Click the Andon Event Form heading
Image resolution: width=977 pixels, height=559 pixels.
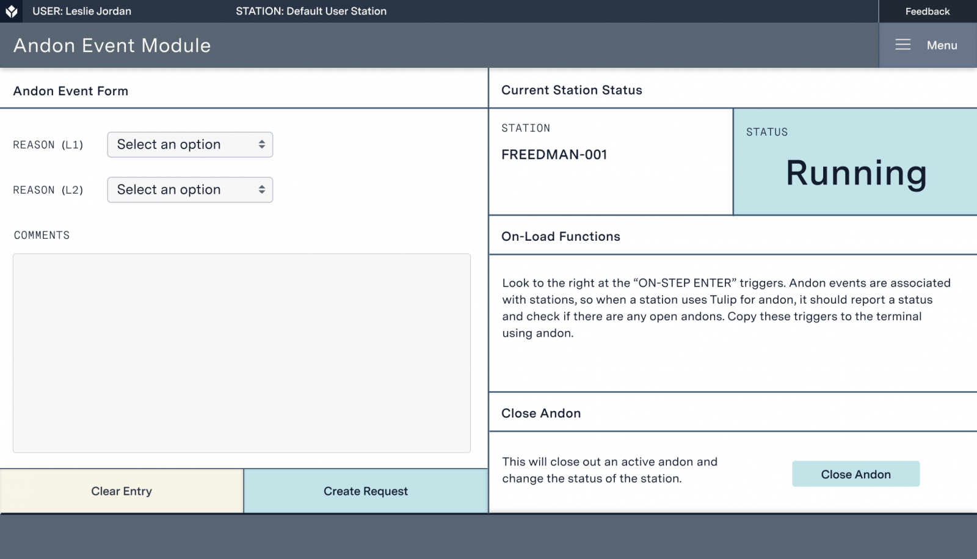(x=71, y=91)
